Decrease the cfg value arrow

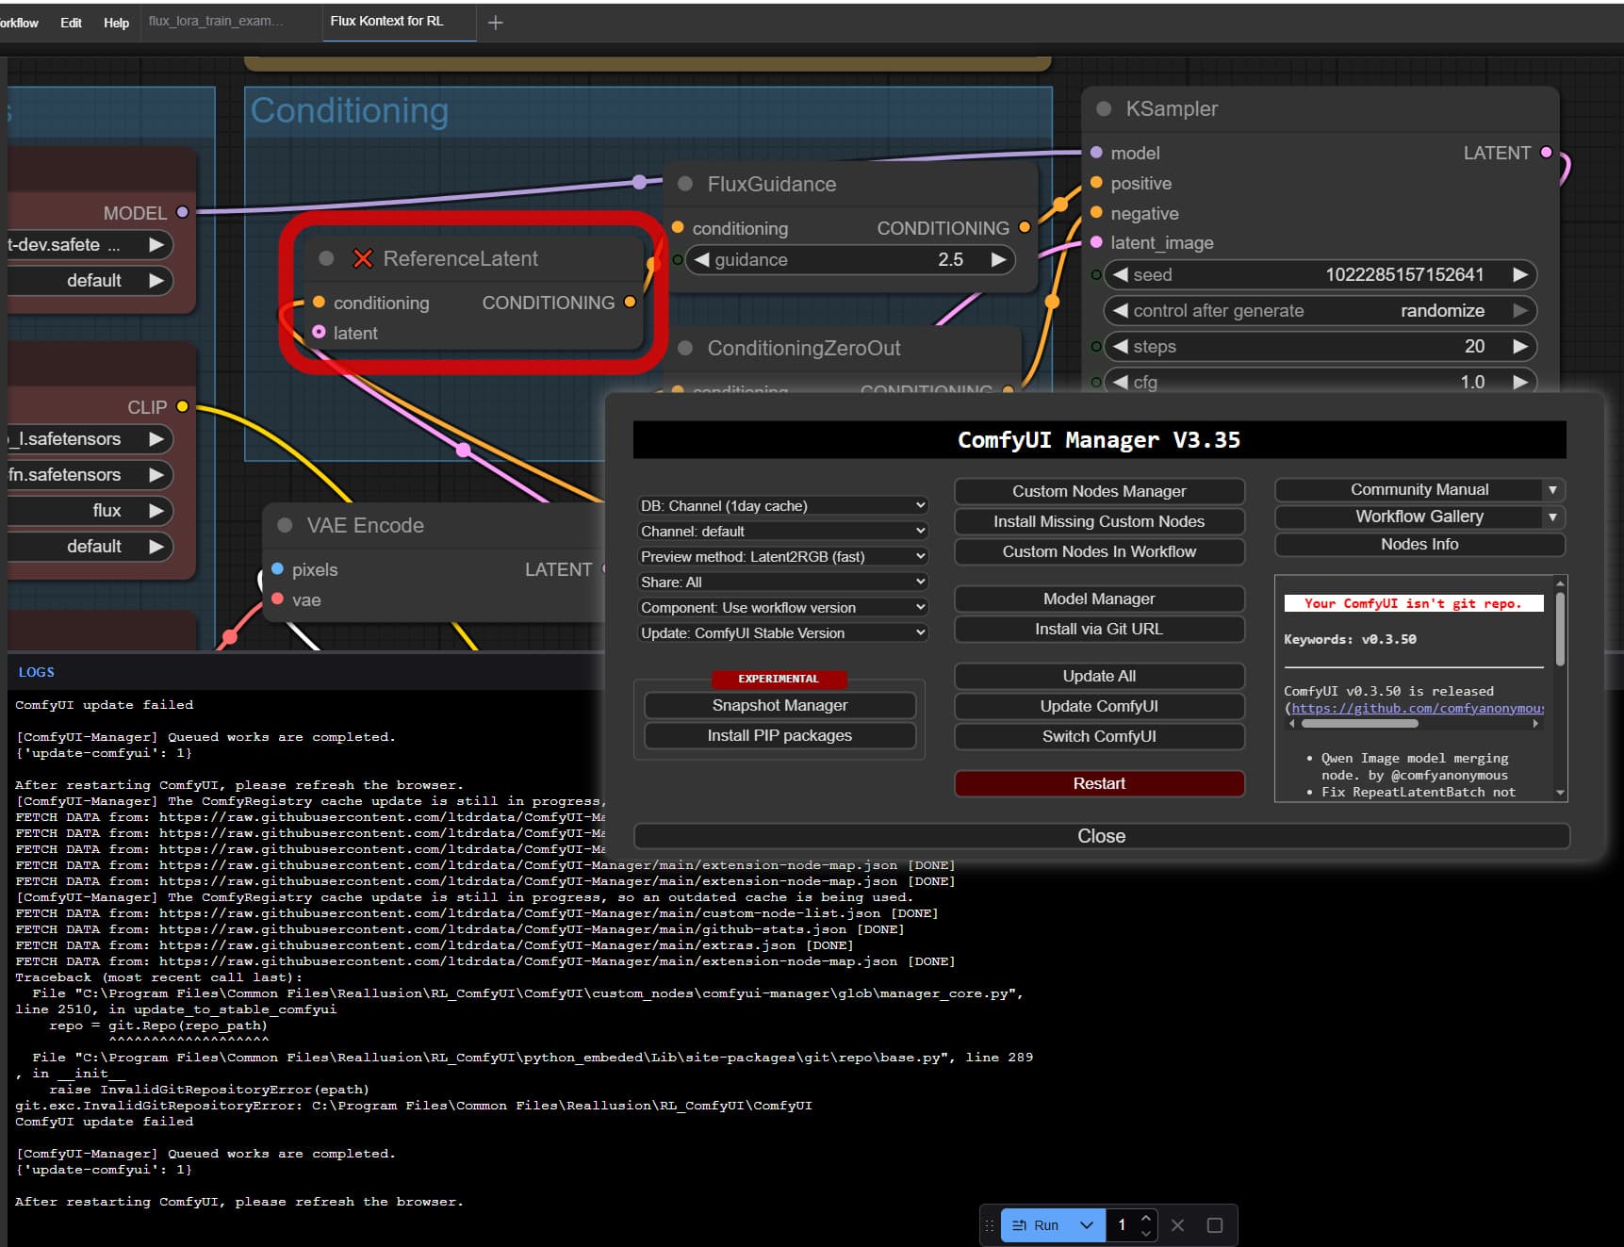point(1120,382)
